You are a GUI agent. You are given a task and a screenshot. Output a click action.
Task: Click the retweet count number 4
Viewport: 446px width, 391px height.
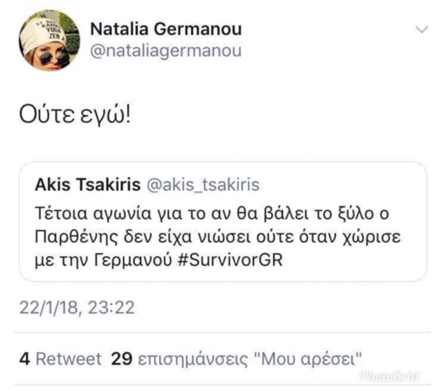click(x=25, y=359)
